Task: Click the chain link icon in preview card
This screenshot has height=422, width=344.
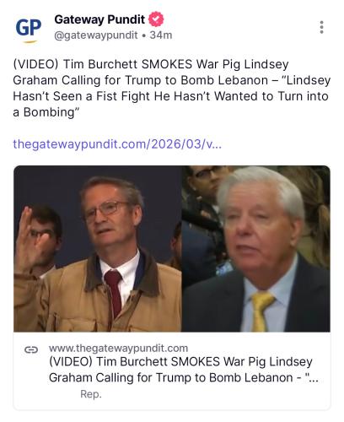Action: tap(31, 349)
